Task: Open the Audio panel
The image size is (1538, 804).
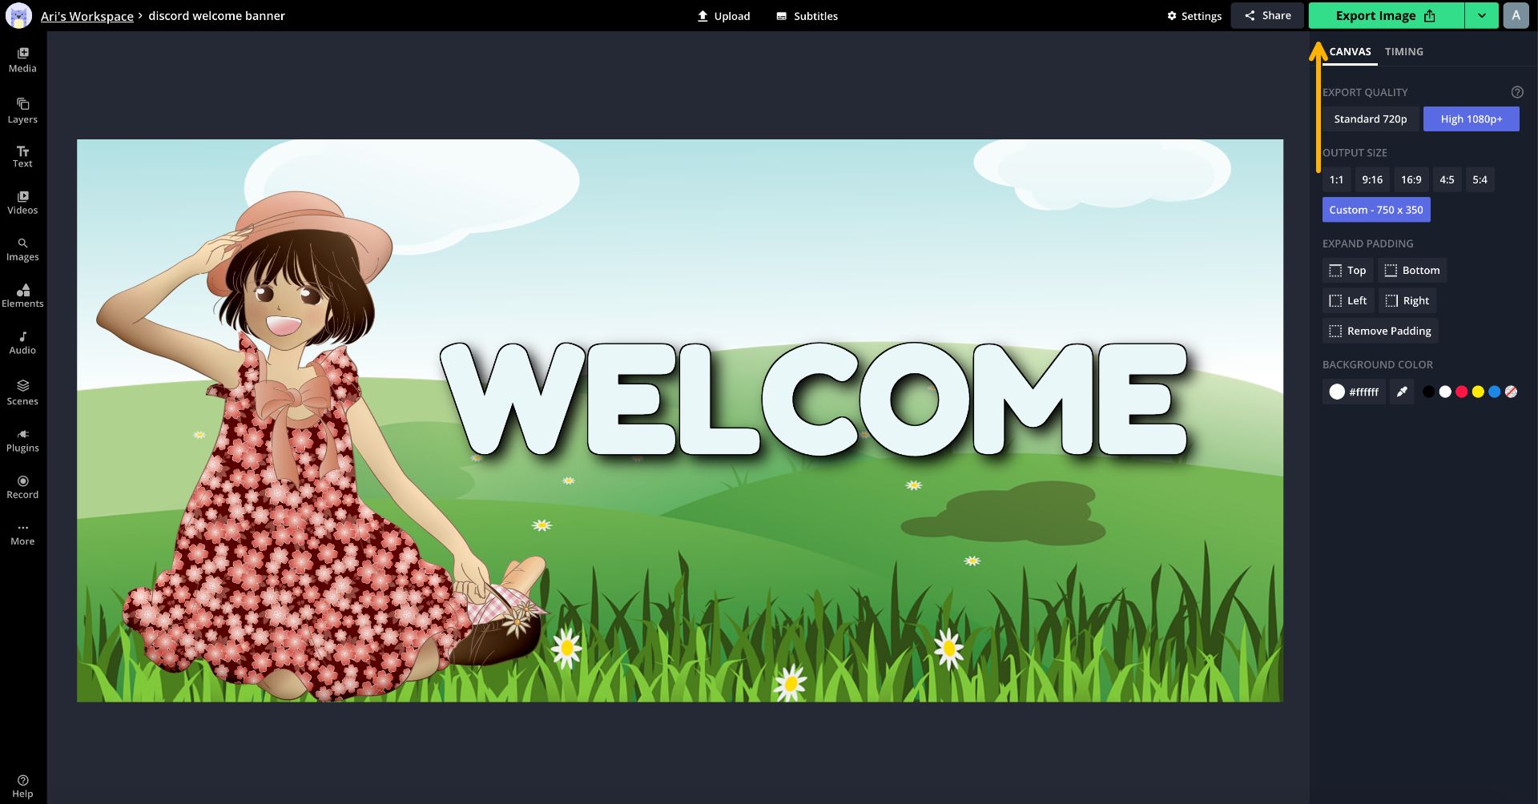Action: (x=22, y=343)
